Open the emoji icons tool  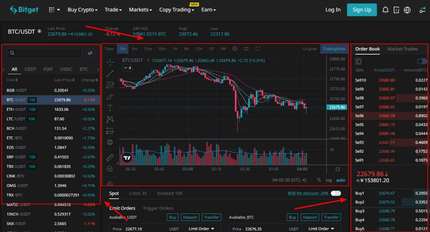(110, 142)
